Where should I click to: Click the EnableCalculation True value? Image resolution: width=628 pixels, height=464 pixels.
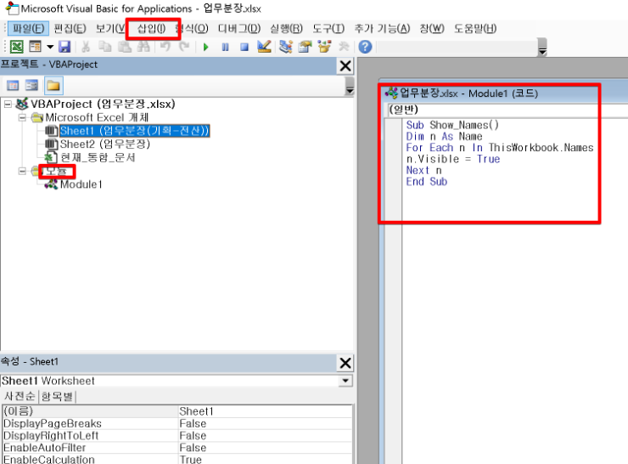click(265, 459)
